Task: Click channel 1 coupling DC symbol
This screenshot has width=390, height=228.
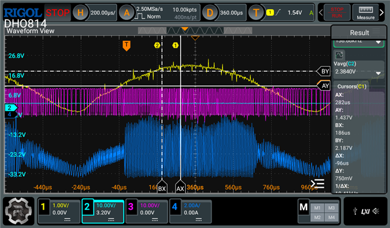Action: pyautogui.click(x=67, y=219)
